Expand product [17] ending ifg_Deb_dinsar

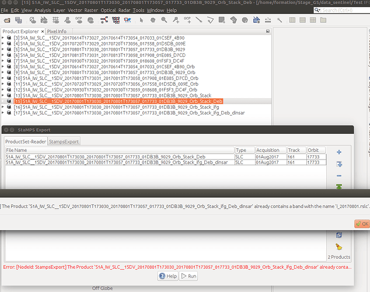(3, 113)
